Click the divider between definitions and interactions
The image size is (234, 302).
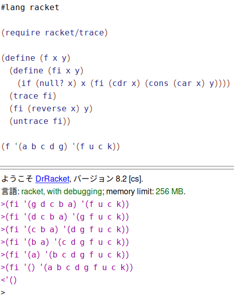[x=117, y=167]
